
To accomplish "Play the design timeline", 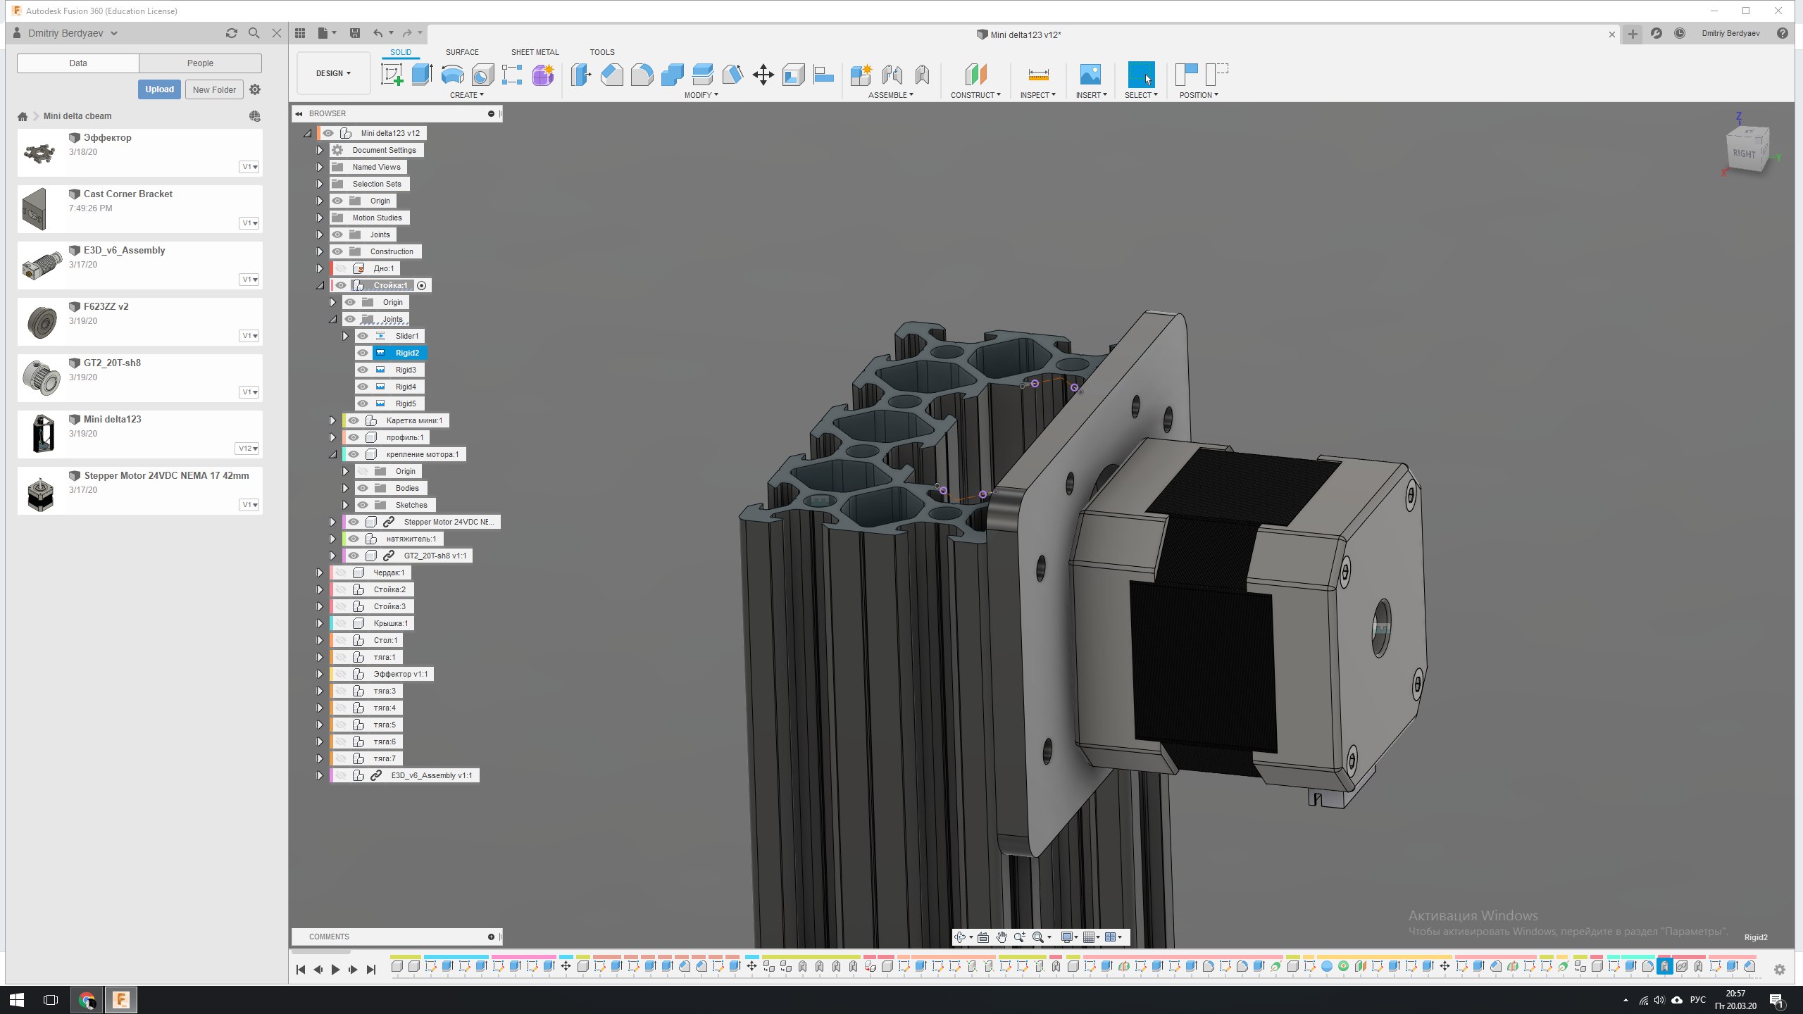I will (x=335, y=970).
